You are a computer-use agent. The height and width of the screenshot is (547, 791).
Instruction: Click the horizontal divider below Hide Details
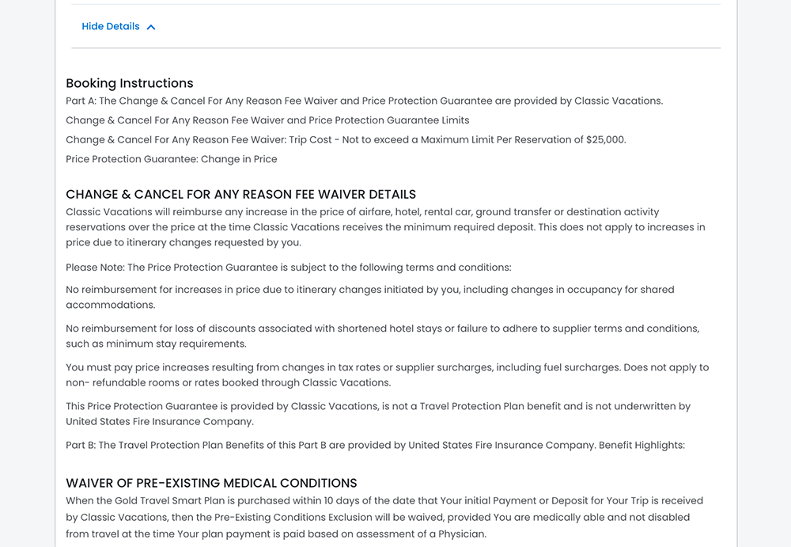coord(395,48)
